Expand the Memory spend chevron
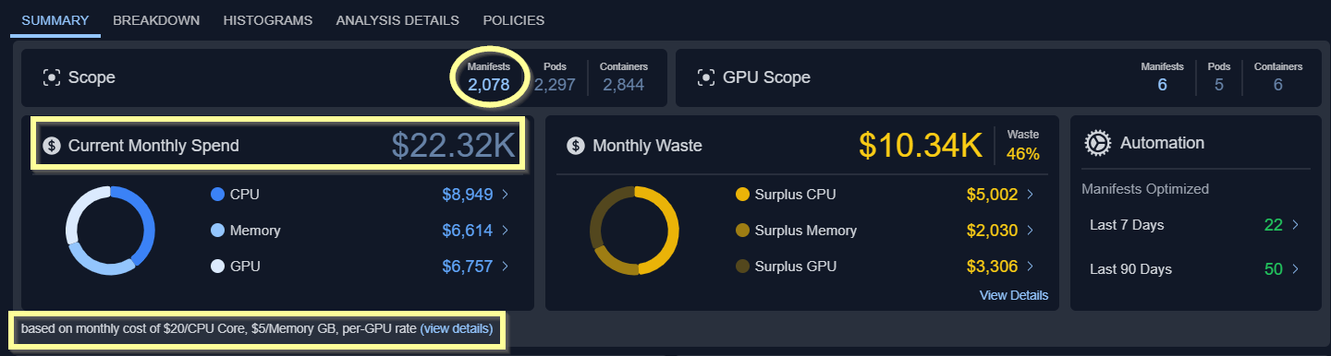This screenshot has width=1331, height=356. [x=505, y=231]
